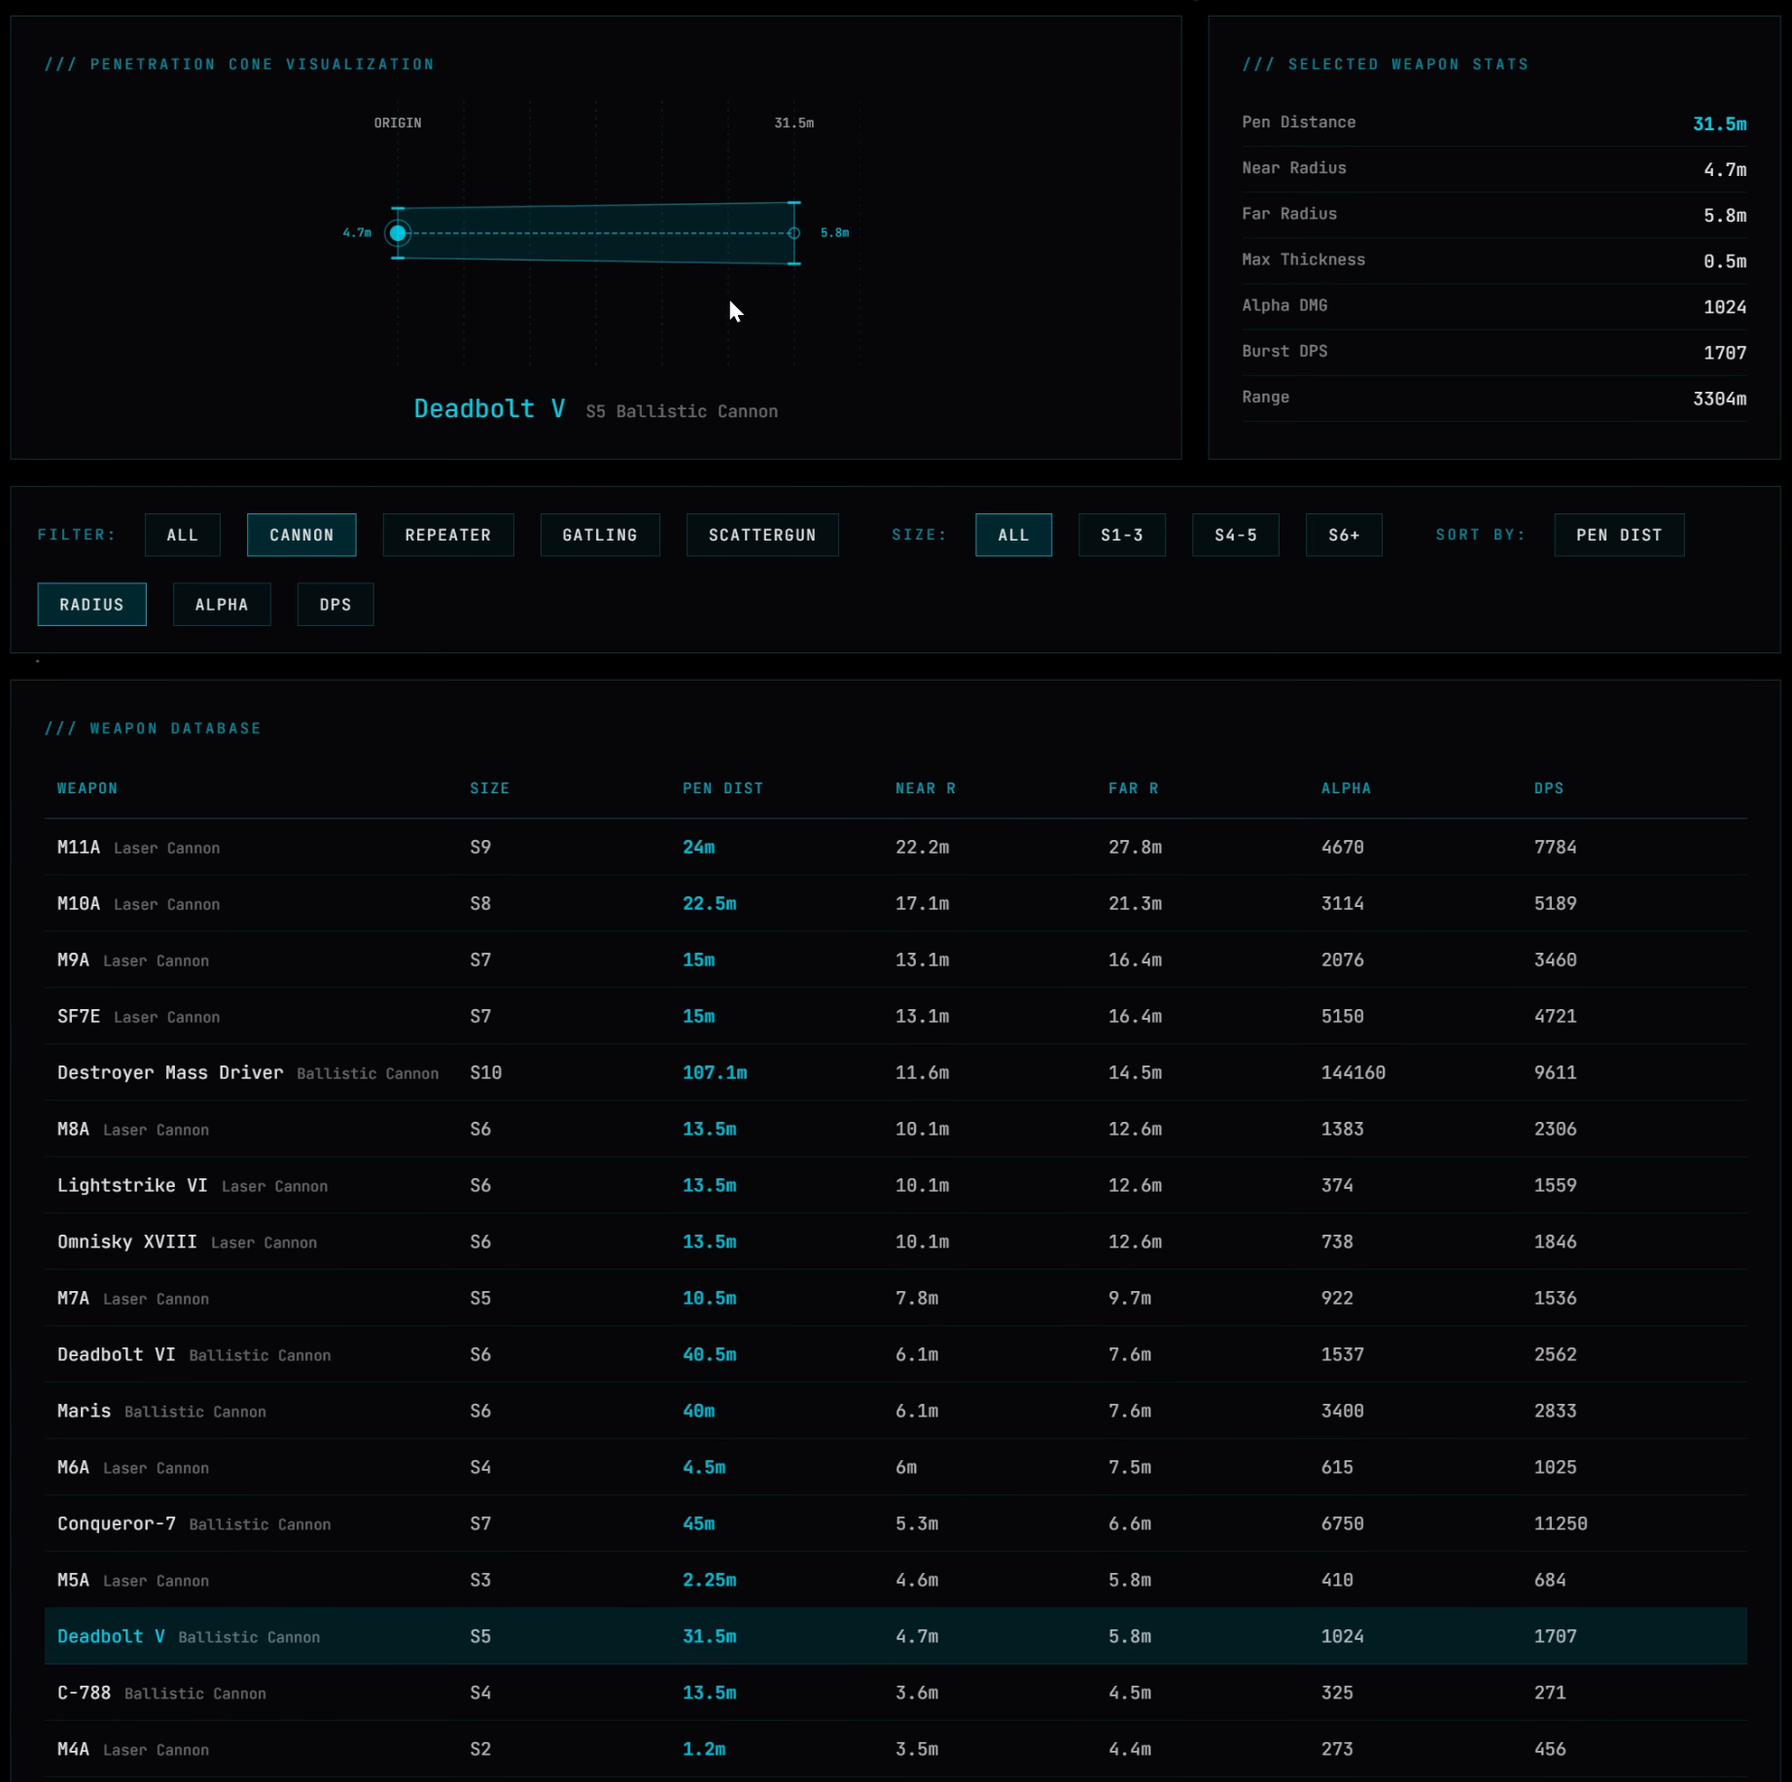This screenshot has height=1782, width=1792.
Task: Filter weapons by REPEATER type
Action: pos(448,535)
